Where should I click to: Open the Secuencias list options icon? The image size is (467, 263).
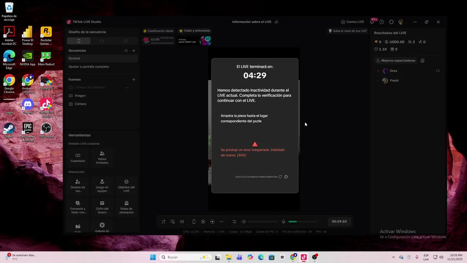(x=126, y=51)
